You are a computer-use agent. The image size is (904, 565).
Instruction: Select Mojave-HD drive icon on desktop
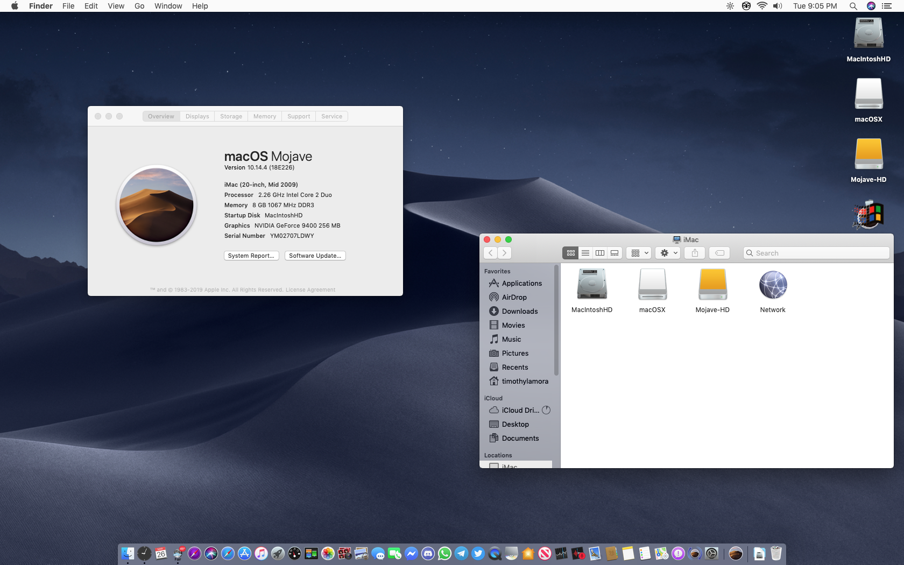click(868, 160)
